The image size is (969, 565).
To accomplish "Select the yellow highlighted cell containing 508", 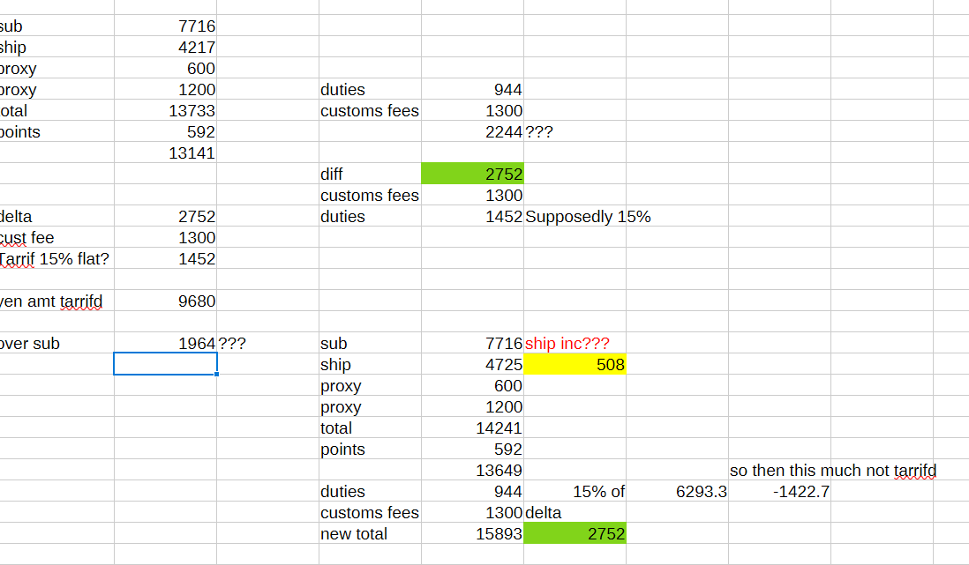I will pyautogui.click(x=575, y=365).
